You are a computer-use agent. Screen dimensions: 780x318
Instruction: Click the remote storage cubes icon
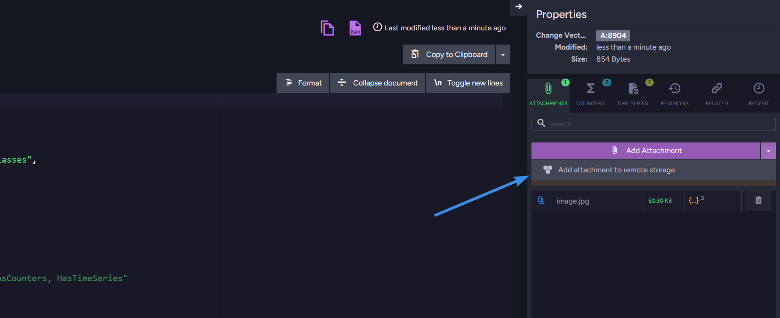548,170
